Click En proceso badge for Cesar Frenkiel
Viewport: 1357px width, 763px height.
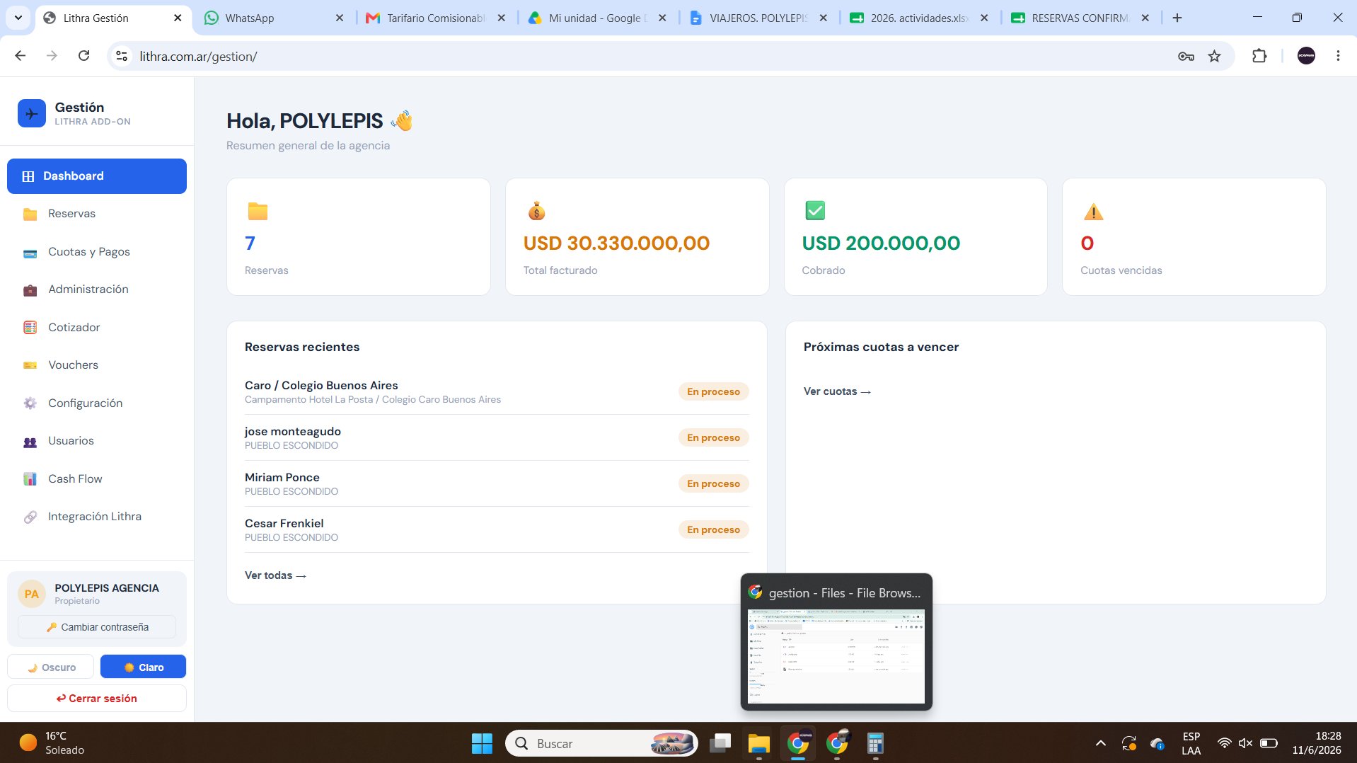pyautogui.click(x=713, y=529)
